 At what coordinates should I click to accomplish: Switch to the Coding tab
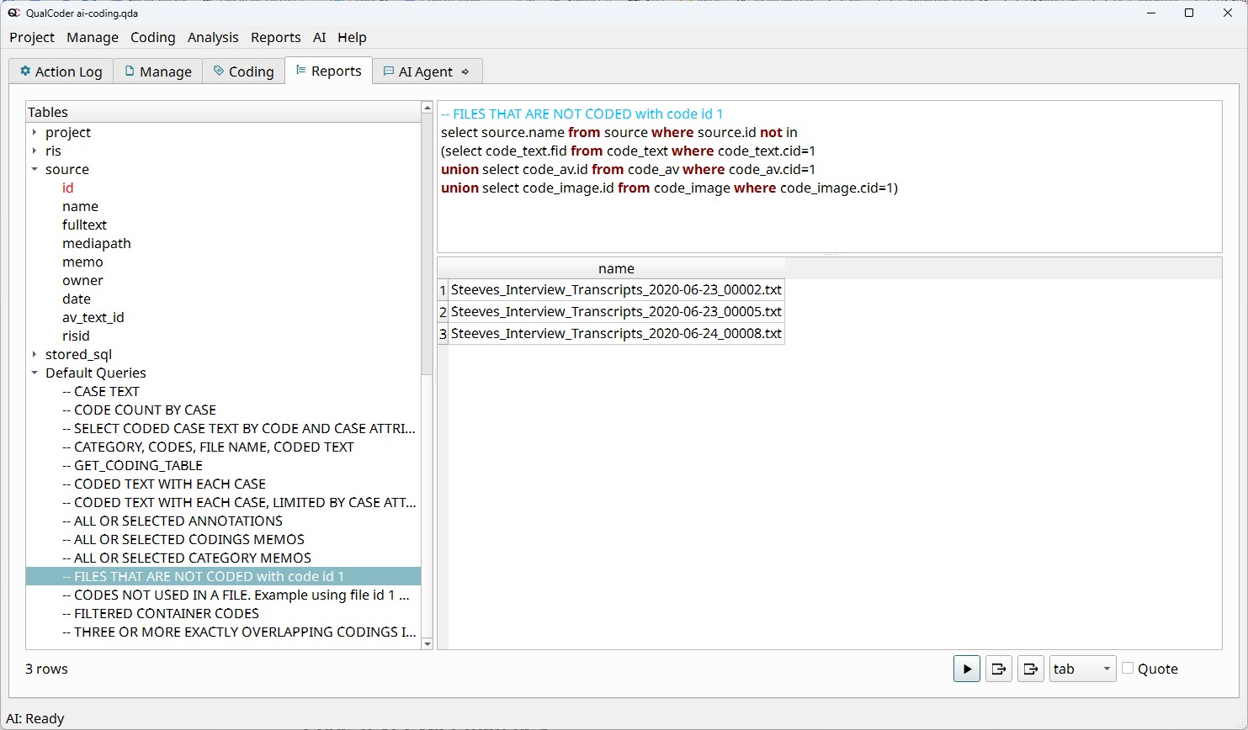pyautogui.click(x=243, y=71)
